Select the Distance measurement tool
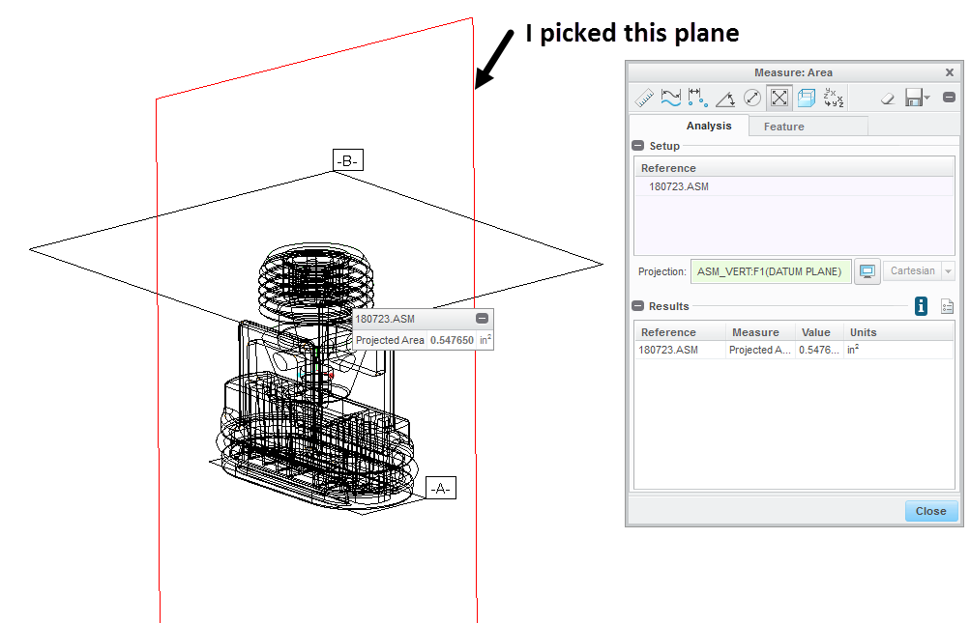Image resolution: width=970 pixels, height=623 pixels. click(x=698, y=98)
